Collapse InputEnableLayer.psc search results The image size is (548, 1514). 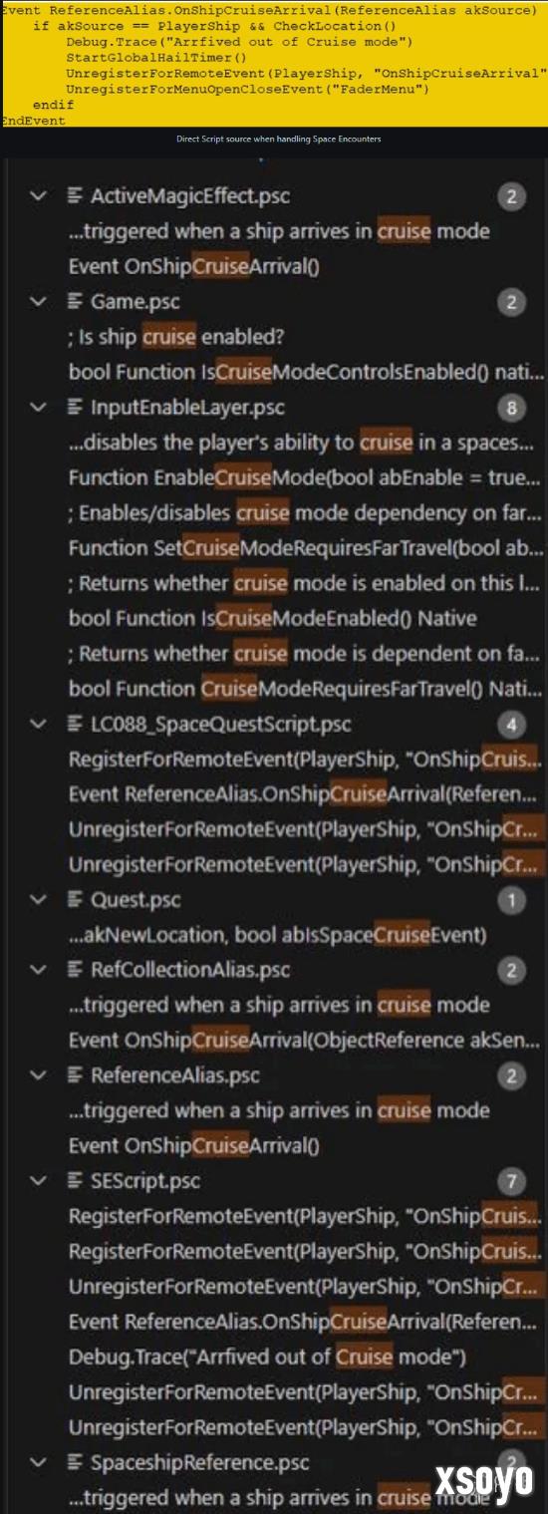click(38, 407)
